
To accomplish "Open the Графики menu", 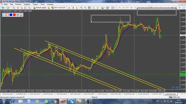I will pyautogui.click(x=27, y=4).
